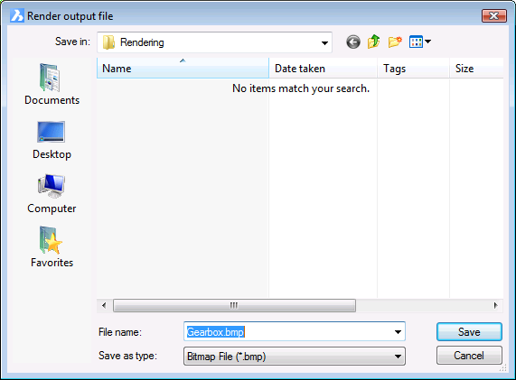Create a new folder
516x380 pixels.
[x=395, y=42]
